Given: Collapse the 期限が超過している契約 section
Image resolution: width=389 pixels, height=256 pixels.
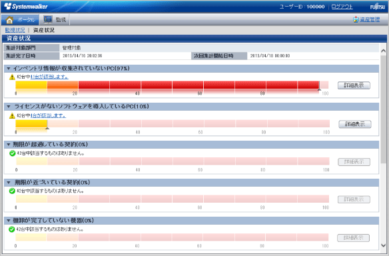Looking at the screenshot, I should pos(9,145).
